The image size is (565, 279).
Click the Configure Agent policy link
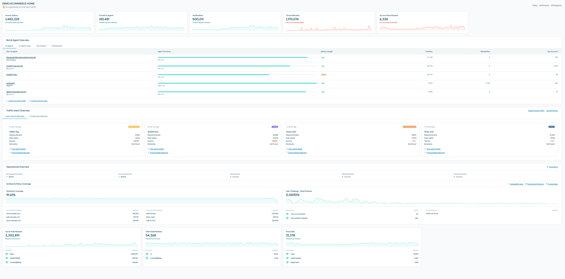tap(39, 101)
